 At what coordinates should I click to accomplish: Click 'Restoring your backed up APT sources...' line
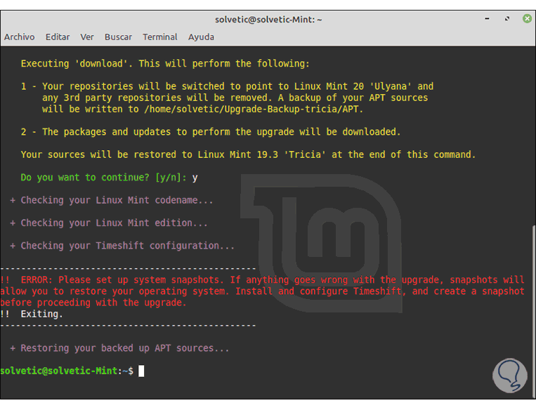click(119, 348)
